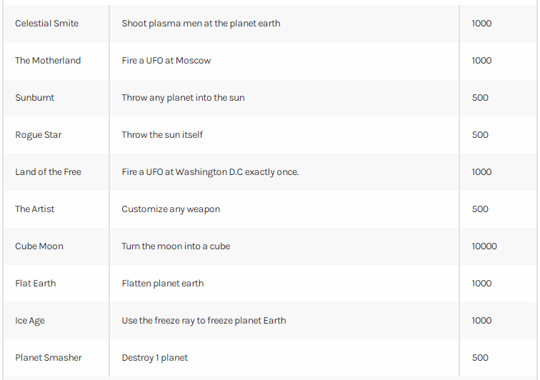Click the Shoot plasma men description
This screenshot has height=380, width=540.
tap(201, 24)
